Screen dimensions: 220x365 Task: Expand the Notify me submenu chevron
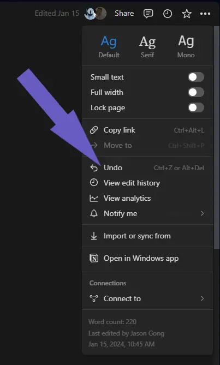tap(202, 213)
